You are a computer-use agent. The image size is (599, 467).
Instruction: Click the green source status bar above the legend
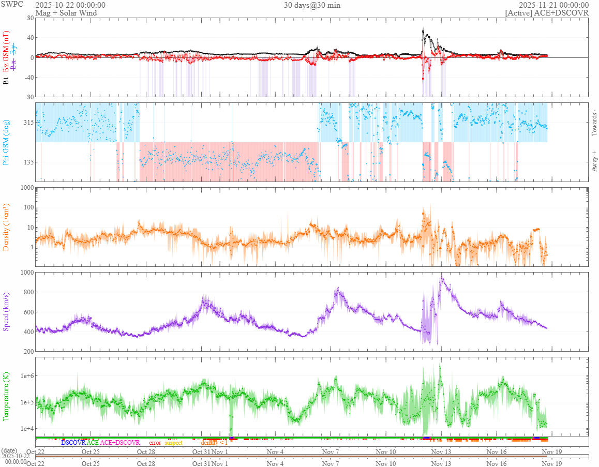[291, 438]
